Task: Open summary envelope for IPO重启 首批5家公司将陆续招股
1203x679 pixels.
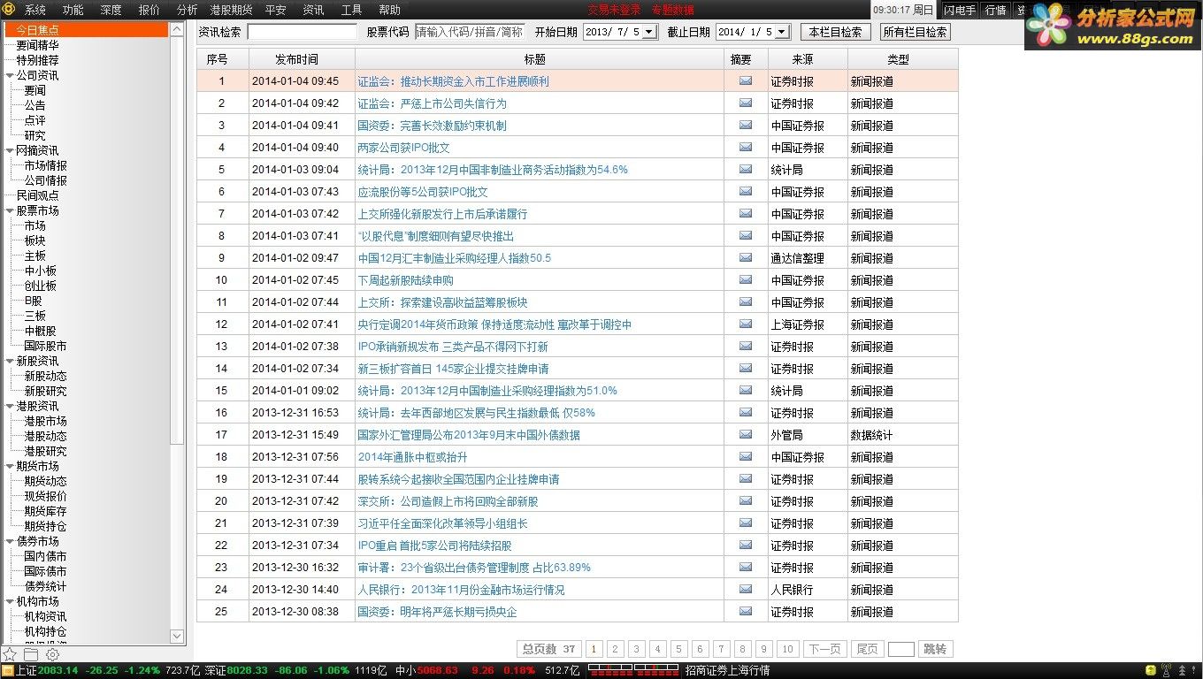Action: 746,545
